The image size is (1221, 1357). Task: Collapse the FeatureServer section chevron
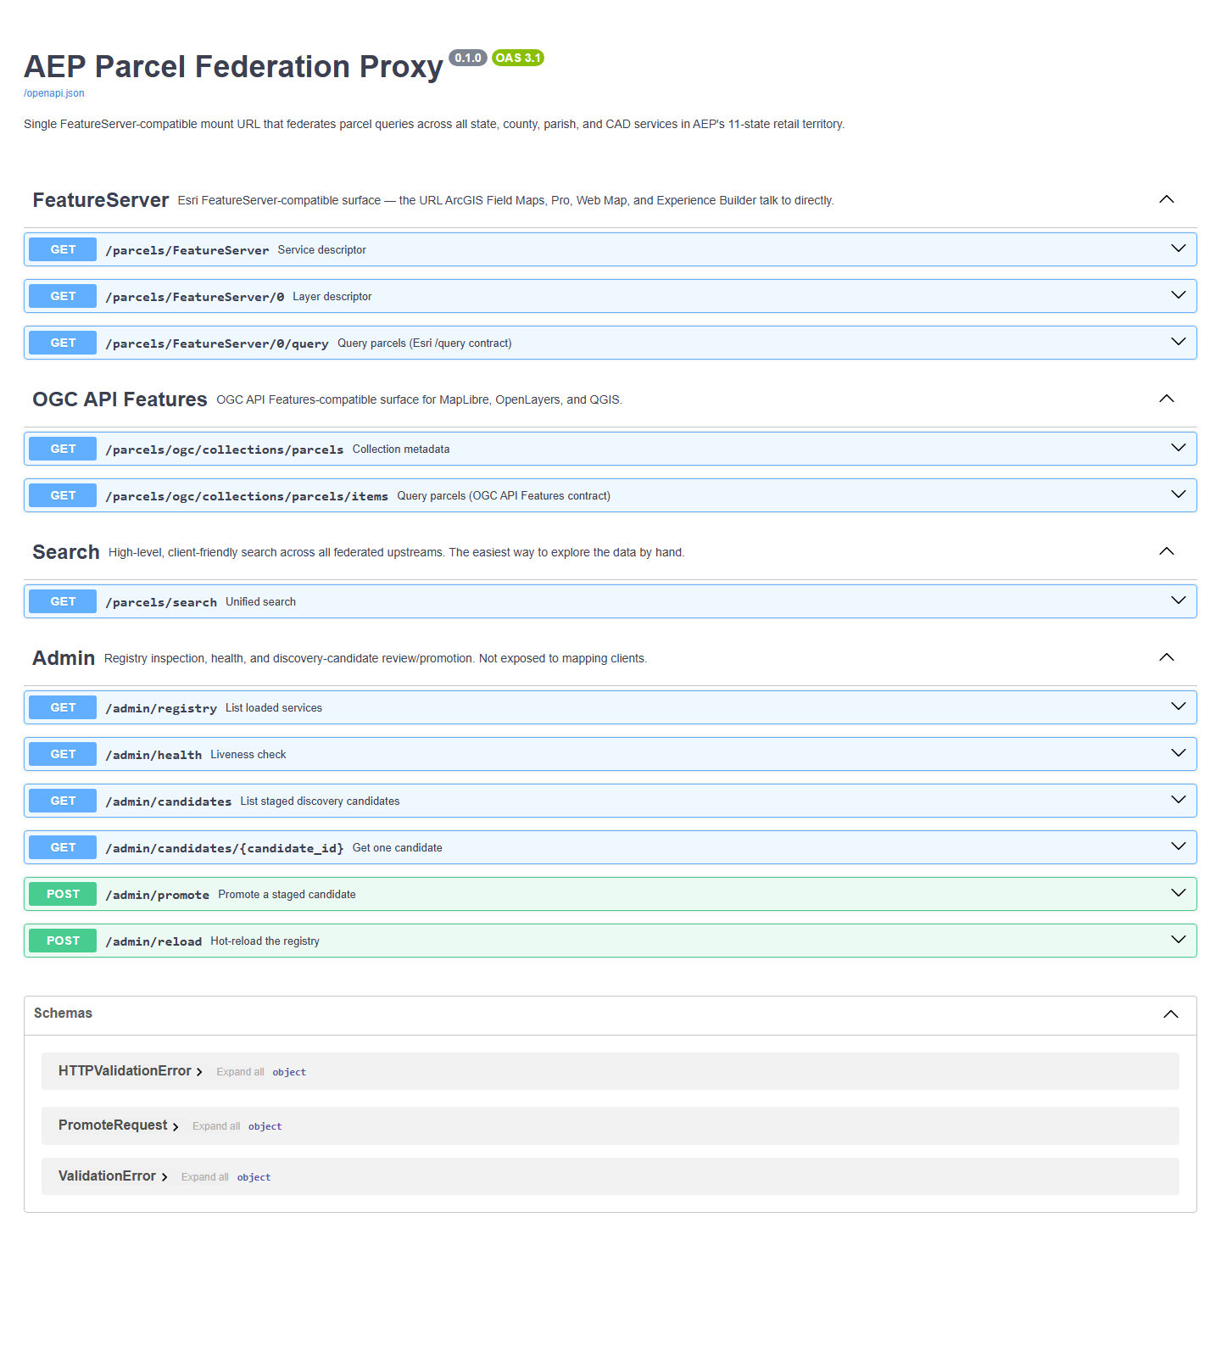[x=1167, y=199]
